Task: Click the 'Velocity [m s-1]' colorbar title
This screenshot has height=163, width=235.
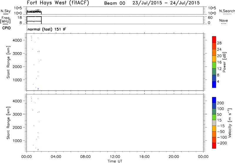Action: [x=230, y=123]
